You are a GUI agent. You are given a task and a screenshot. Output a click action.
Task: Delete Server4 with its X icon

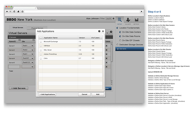click(x=106, y=58)
